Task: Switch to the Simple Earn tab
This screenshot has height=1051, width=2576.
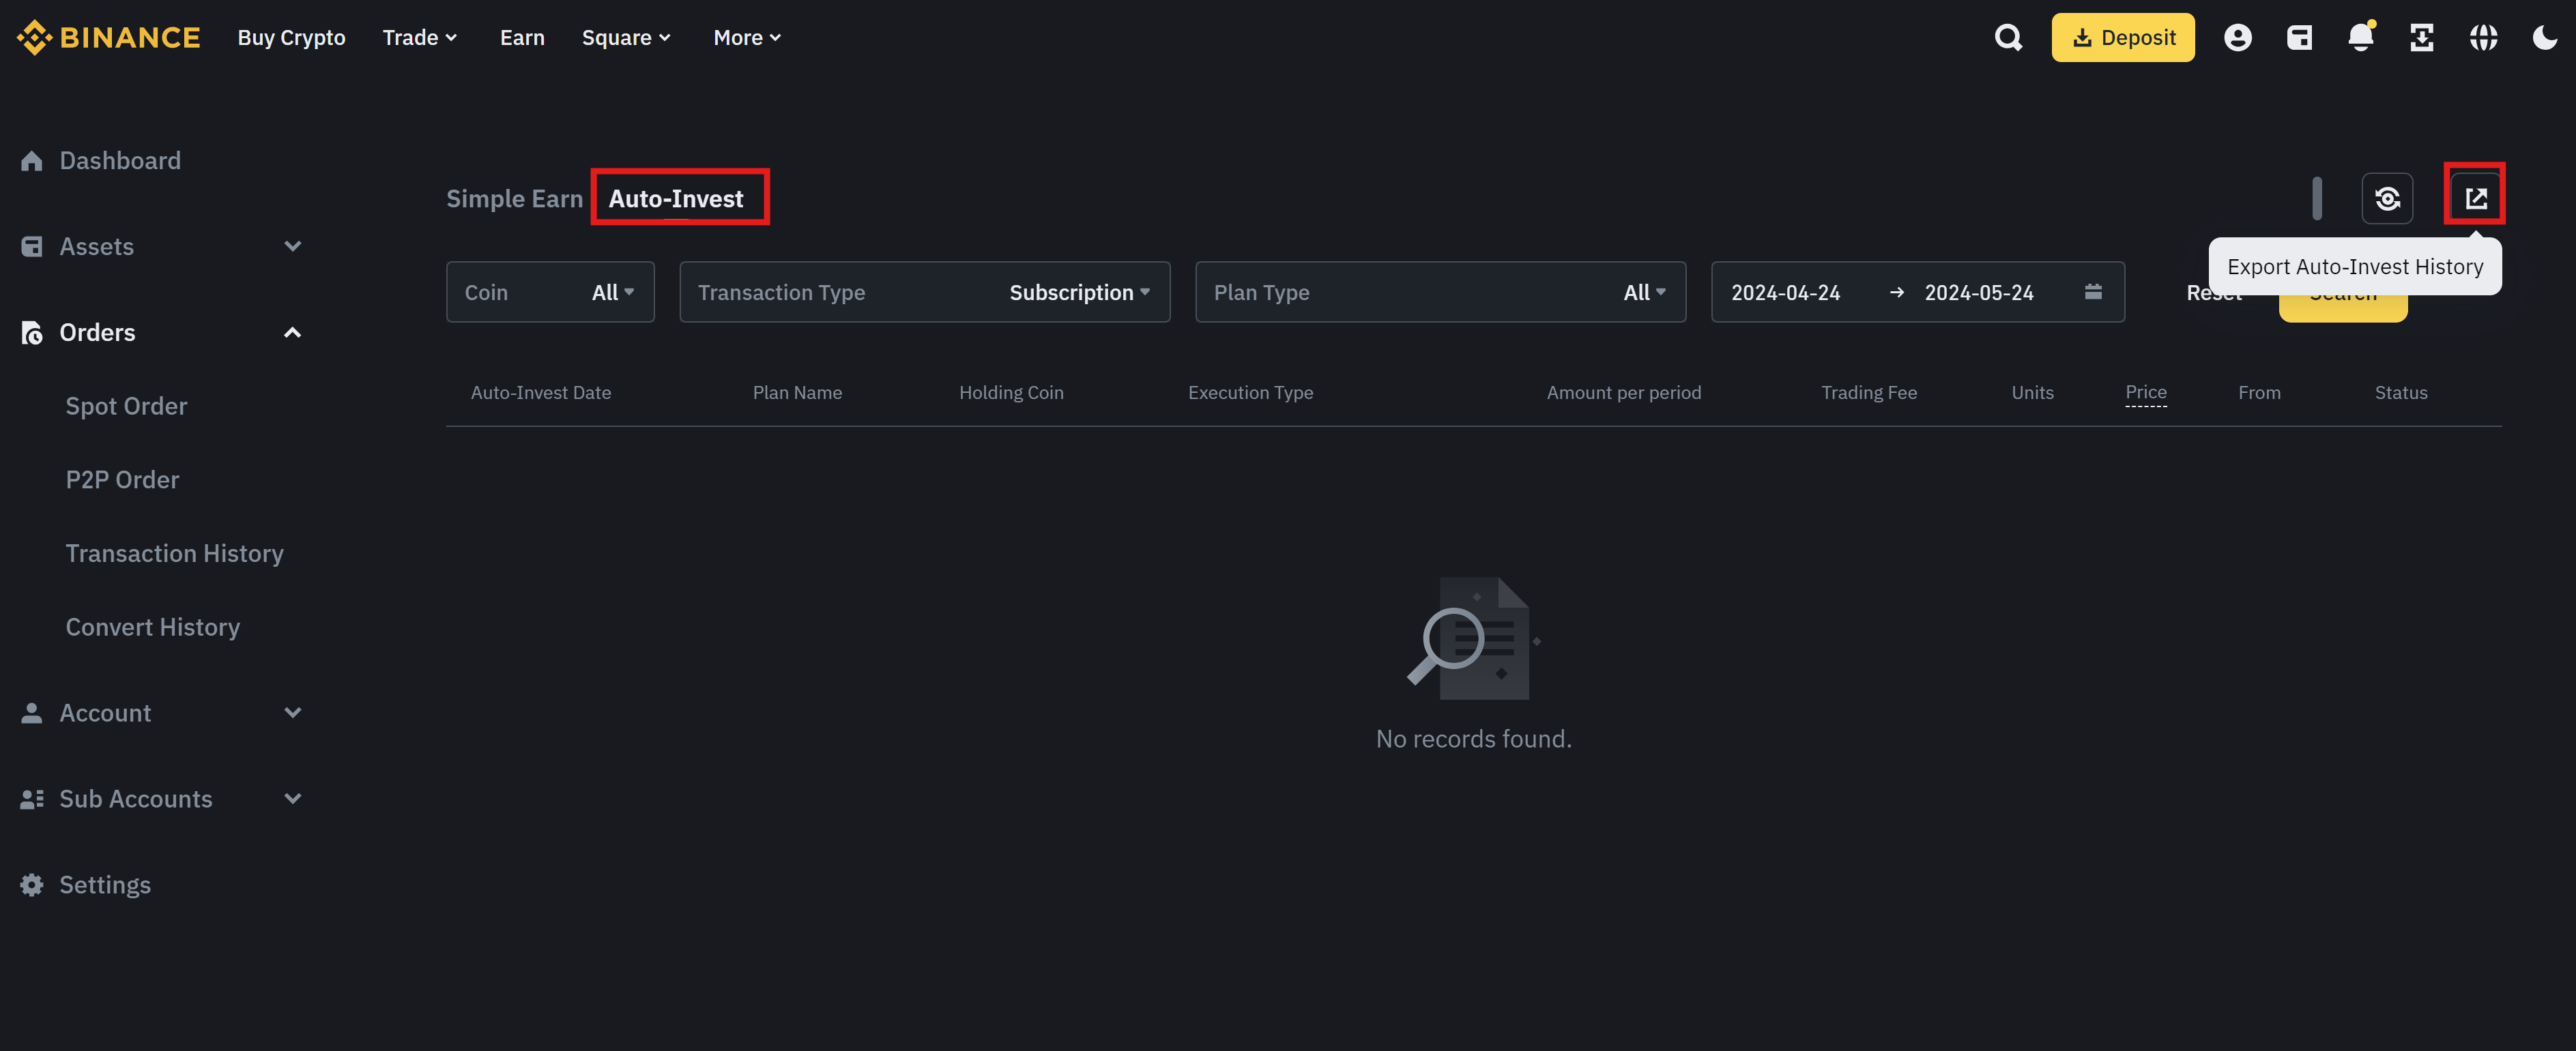Action: (x=514, y=198)
